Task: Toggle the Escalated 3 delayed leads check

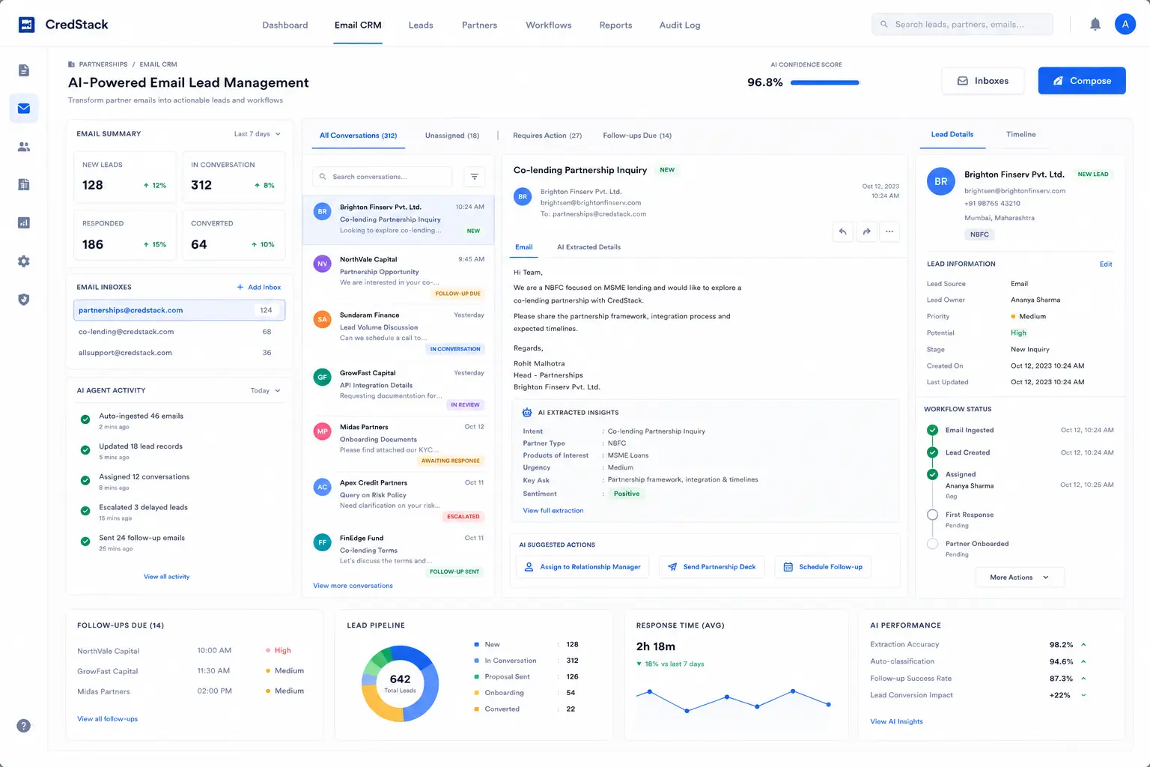Action: [x=85, y=511]
